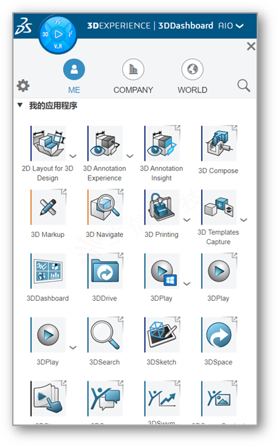Select the compass west 3D quadrant

point(46,34)
